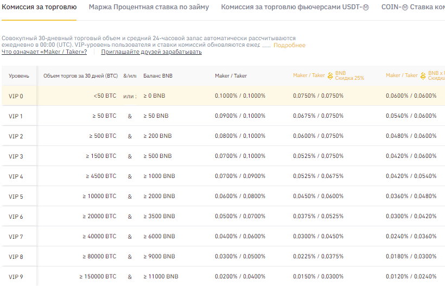Click the VIP 3 level row
The height and width of the screenshot is (286, 445).
[x=224, y=156]
